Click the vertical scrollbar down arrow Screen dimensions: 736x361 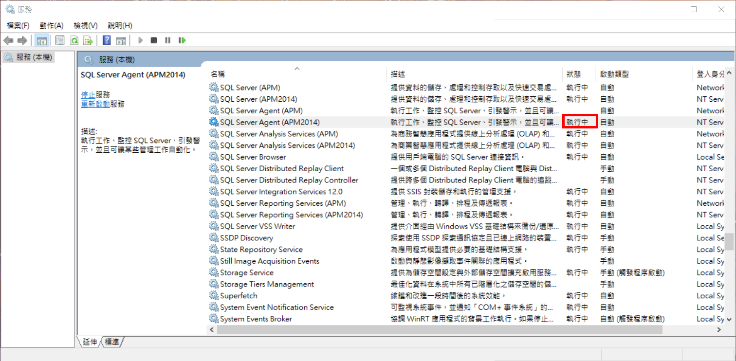tap(729, 320)
